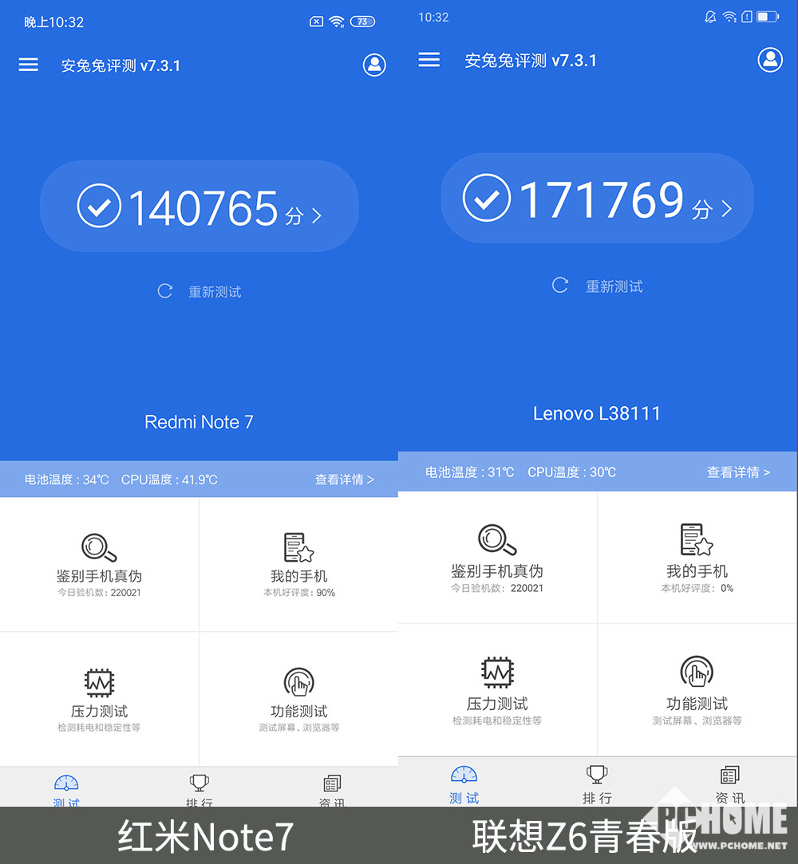The width and height of the screenshot is (798, 864).
Task: Tap Wi-Fi status icon on Lenovo screen
Action: click(729, 17)
